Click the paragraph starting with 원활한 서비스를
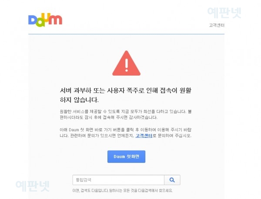This screenshot has width=261, height=199. tap(126, 114)
